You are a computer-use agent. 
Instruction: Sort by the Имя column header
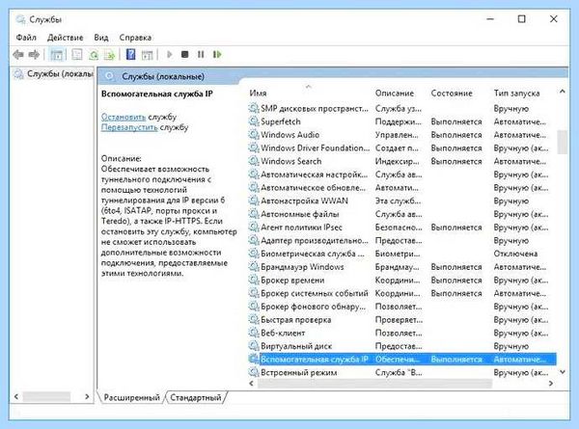point(258,93)
